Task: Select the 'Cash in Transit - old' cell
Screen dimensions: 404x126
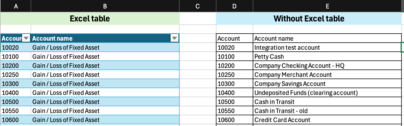Action: (x=327, y=111)
